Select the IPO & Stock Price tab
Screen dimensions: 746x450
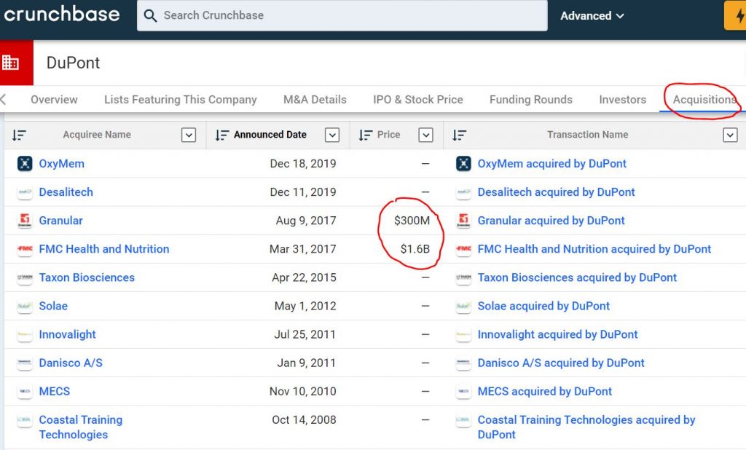coord(417,100)
